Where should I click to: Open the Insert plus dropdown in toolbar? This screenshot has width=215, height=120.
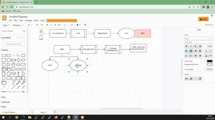point(78,25)
